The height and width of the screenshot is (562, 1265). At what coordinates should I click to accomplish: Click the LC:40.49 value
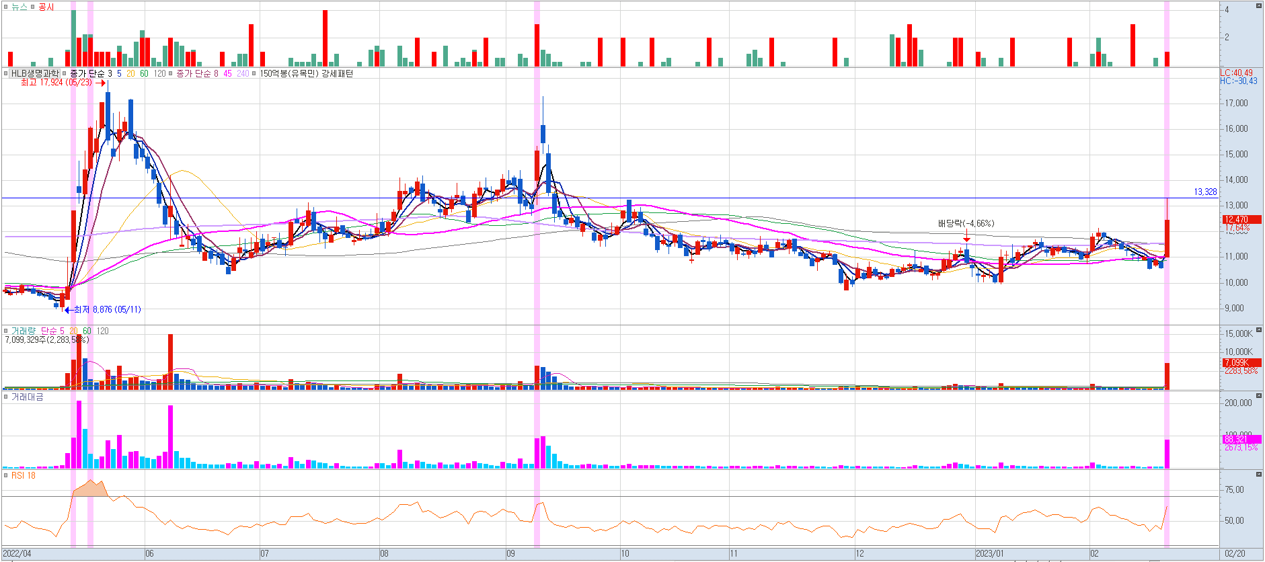click(x=1236, y=73)
